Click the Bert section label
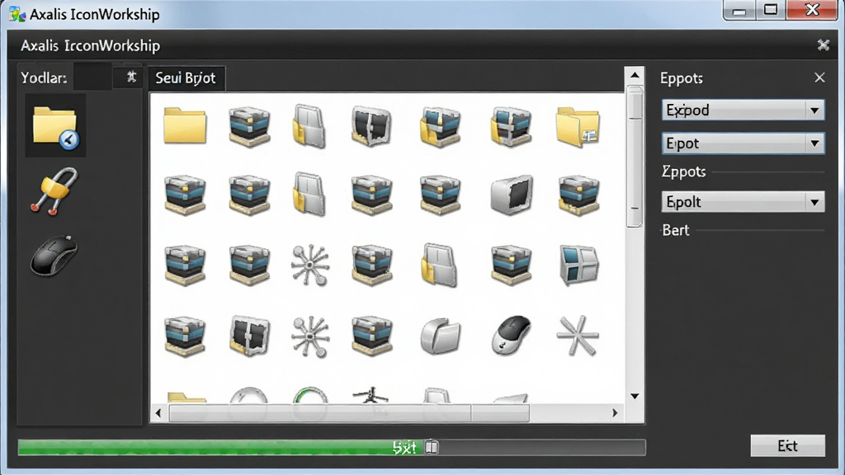Viewport: 845px width, 475px height. point(676,231)
